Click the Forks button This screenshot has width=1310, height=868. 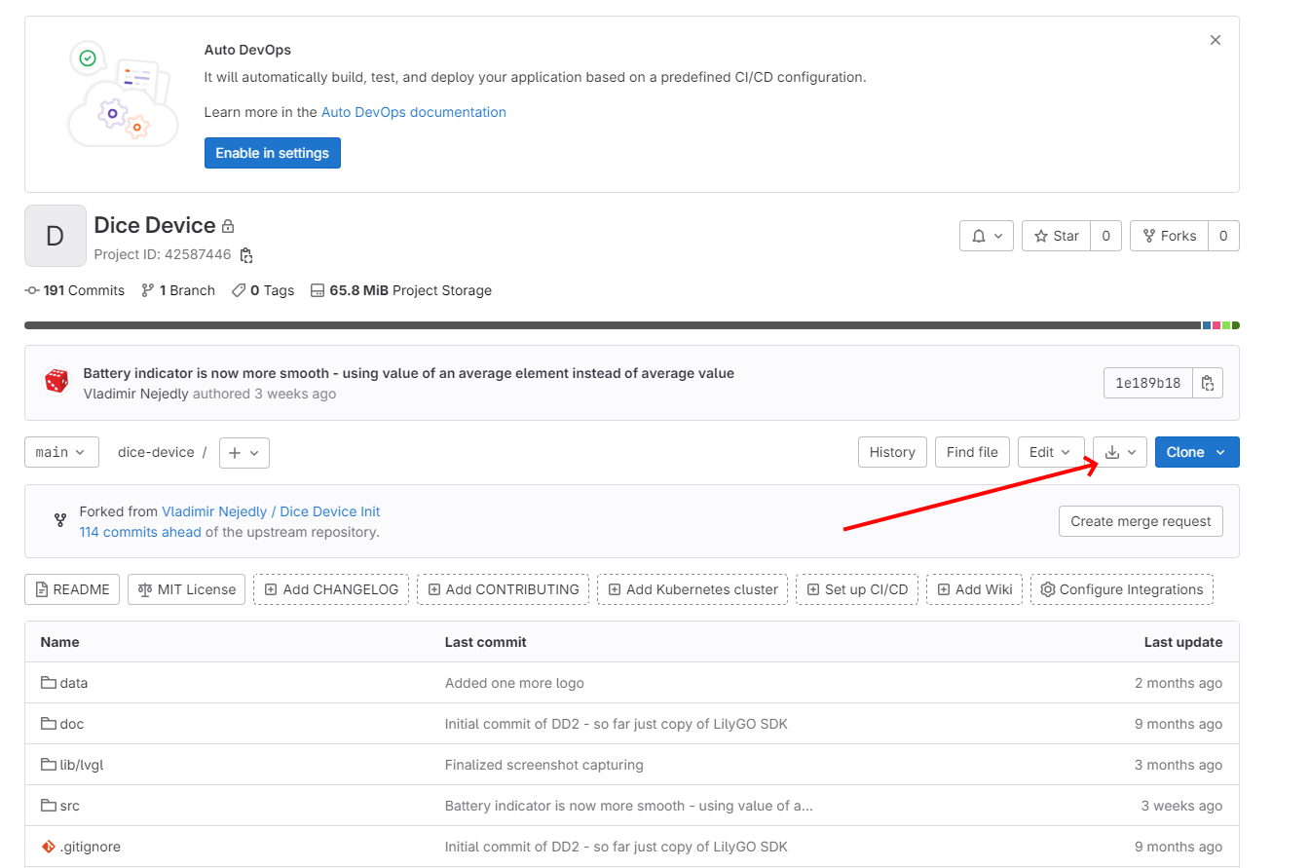point(1169,236)
